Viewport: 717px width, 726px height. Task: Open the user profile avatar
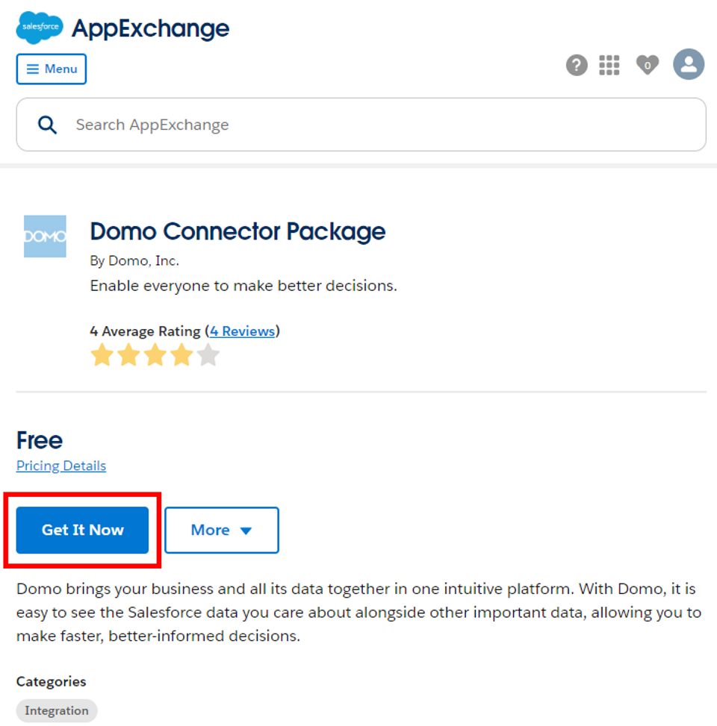pyautogui.click(x=689, y=64)
